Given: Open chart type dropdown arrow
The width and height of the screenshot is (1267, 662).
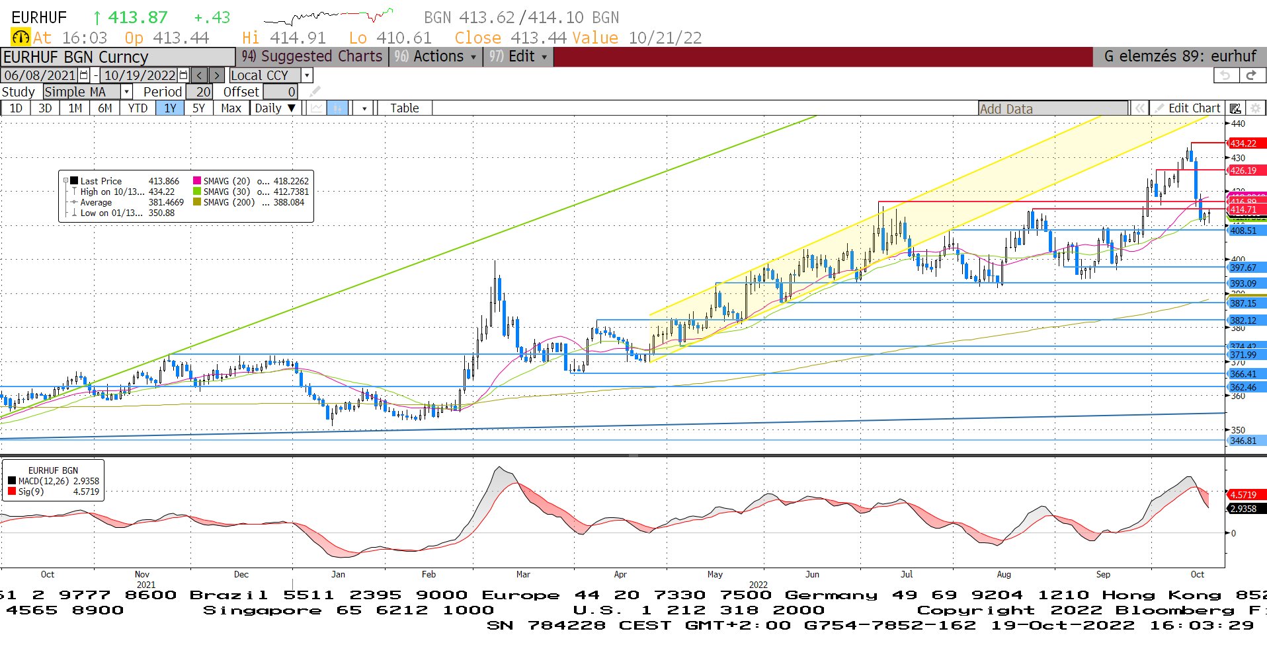Looking at the screenshot, I should click(x=364, y=108).
